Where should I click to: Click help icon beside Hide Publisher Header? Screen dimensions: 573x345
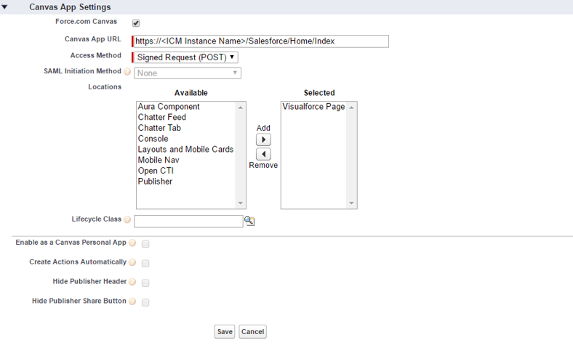tap(132, 282)
